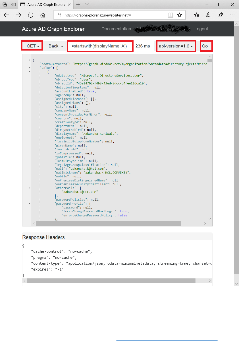Screen dimensions: 239x341
Task: Collapse the first user object node
Action: point(30,72)
